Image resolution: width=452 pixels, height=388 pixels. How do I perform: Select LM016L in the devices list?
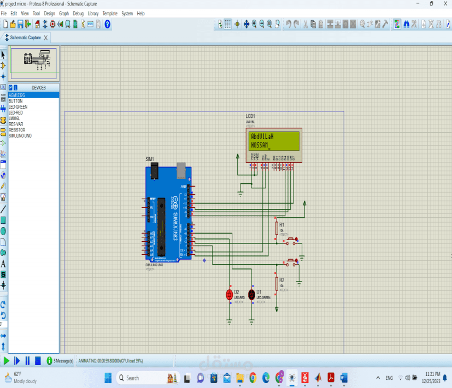click(x=34, y=118)
